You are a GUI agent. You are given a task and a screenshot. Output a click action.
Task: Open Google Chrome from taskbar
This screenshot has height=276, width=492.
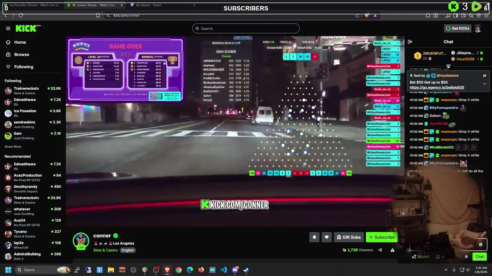(178, 270)
